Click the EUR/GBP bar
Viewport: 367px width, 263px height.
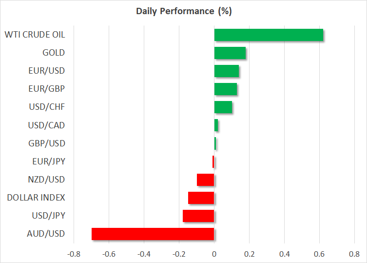(225, 89)
